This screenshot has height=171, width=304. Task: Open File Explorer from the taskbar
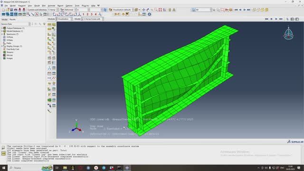point(65,168)
